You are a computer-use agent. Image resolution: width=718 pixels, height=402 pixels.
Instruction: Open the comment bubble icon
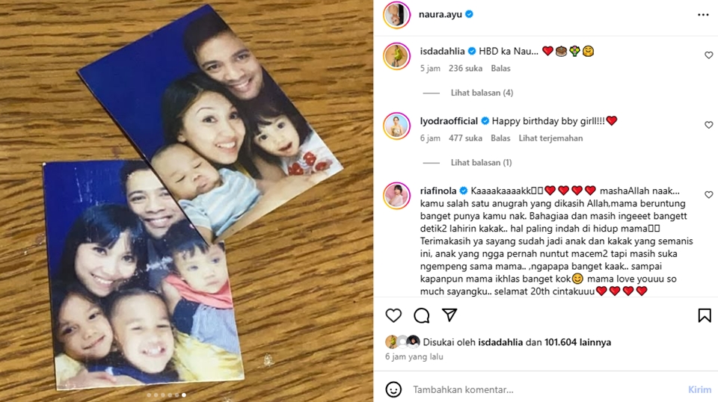point(421,315)
